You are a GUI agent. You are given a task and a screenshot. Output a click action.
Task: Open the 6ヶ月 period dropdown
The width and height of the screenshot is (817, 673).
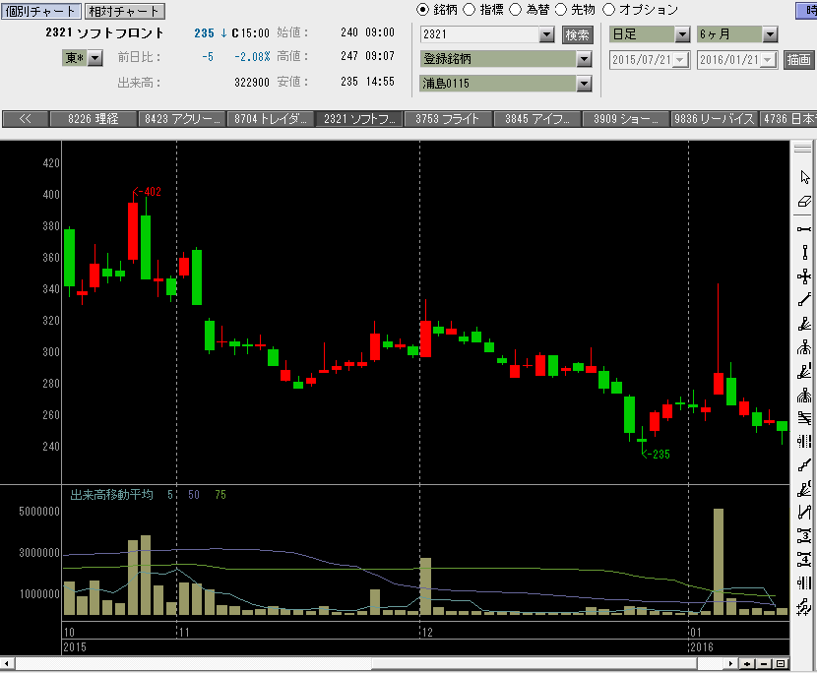(770, 34)
